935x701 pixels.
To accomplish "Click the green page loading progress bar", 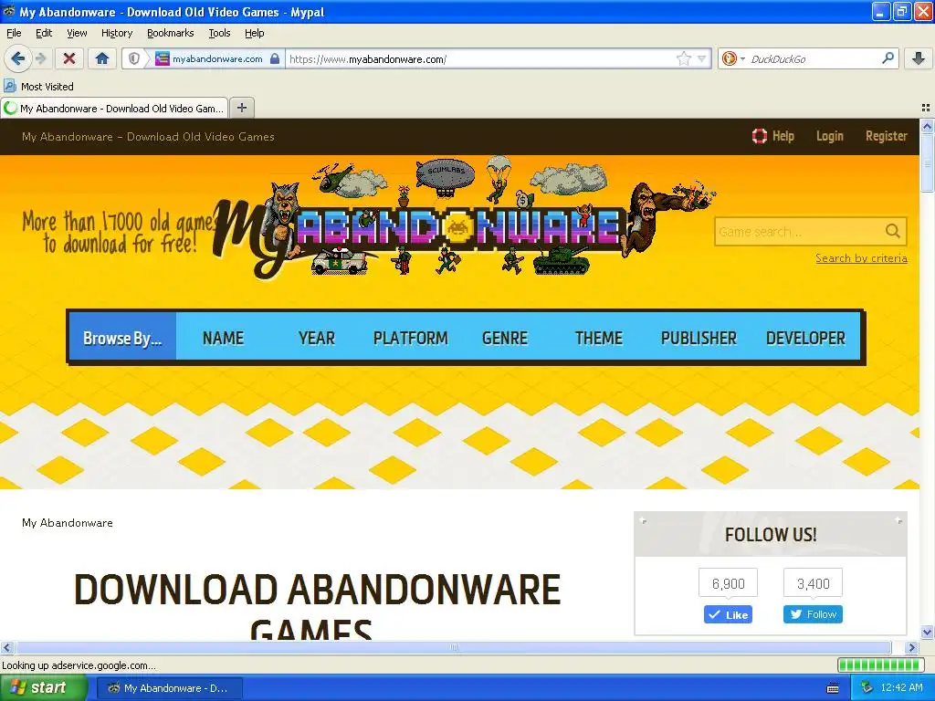I will click(879, 664).
